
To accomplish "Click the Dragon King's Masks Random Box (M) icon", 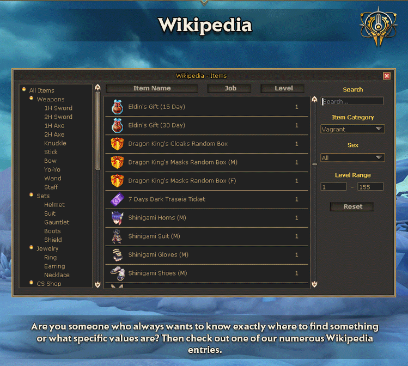I will (117, 162).
